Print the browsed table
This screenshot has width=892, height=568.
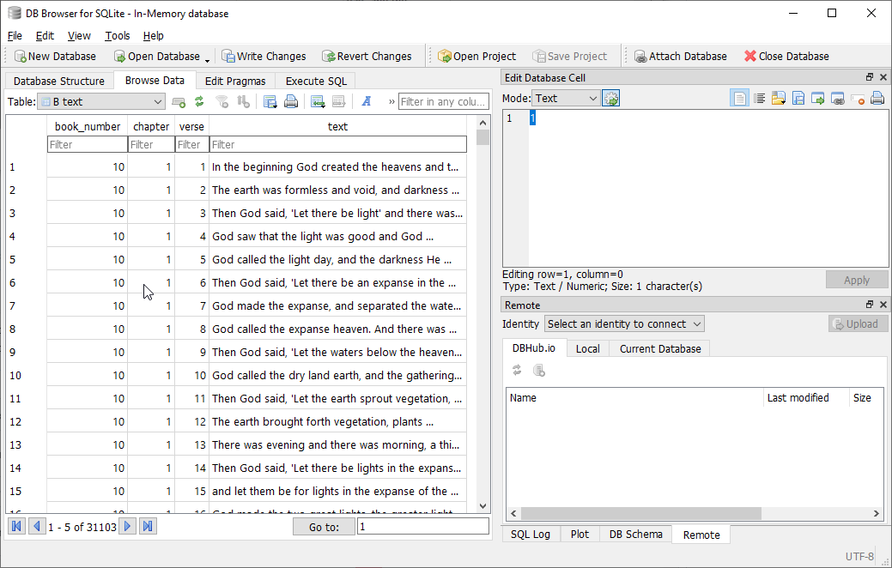(292, 101)
